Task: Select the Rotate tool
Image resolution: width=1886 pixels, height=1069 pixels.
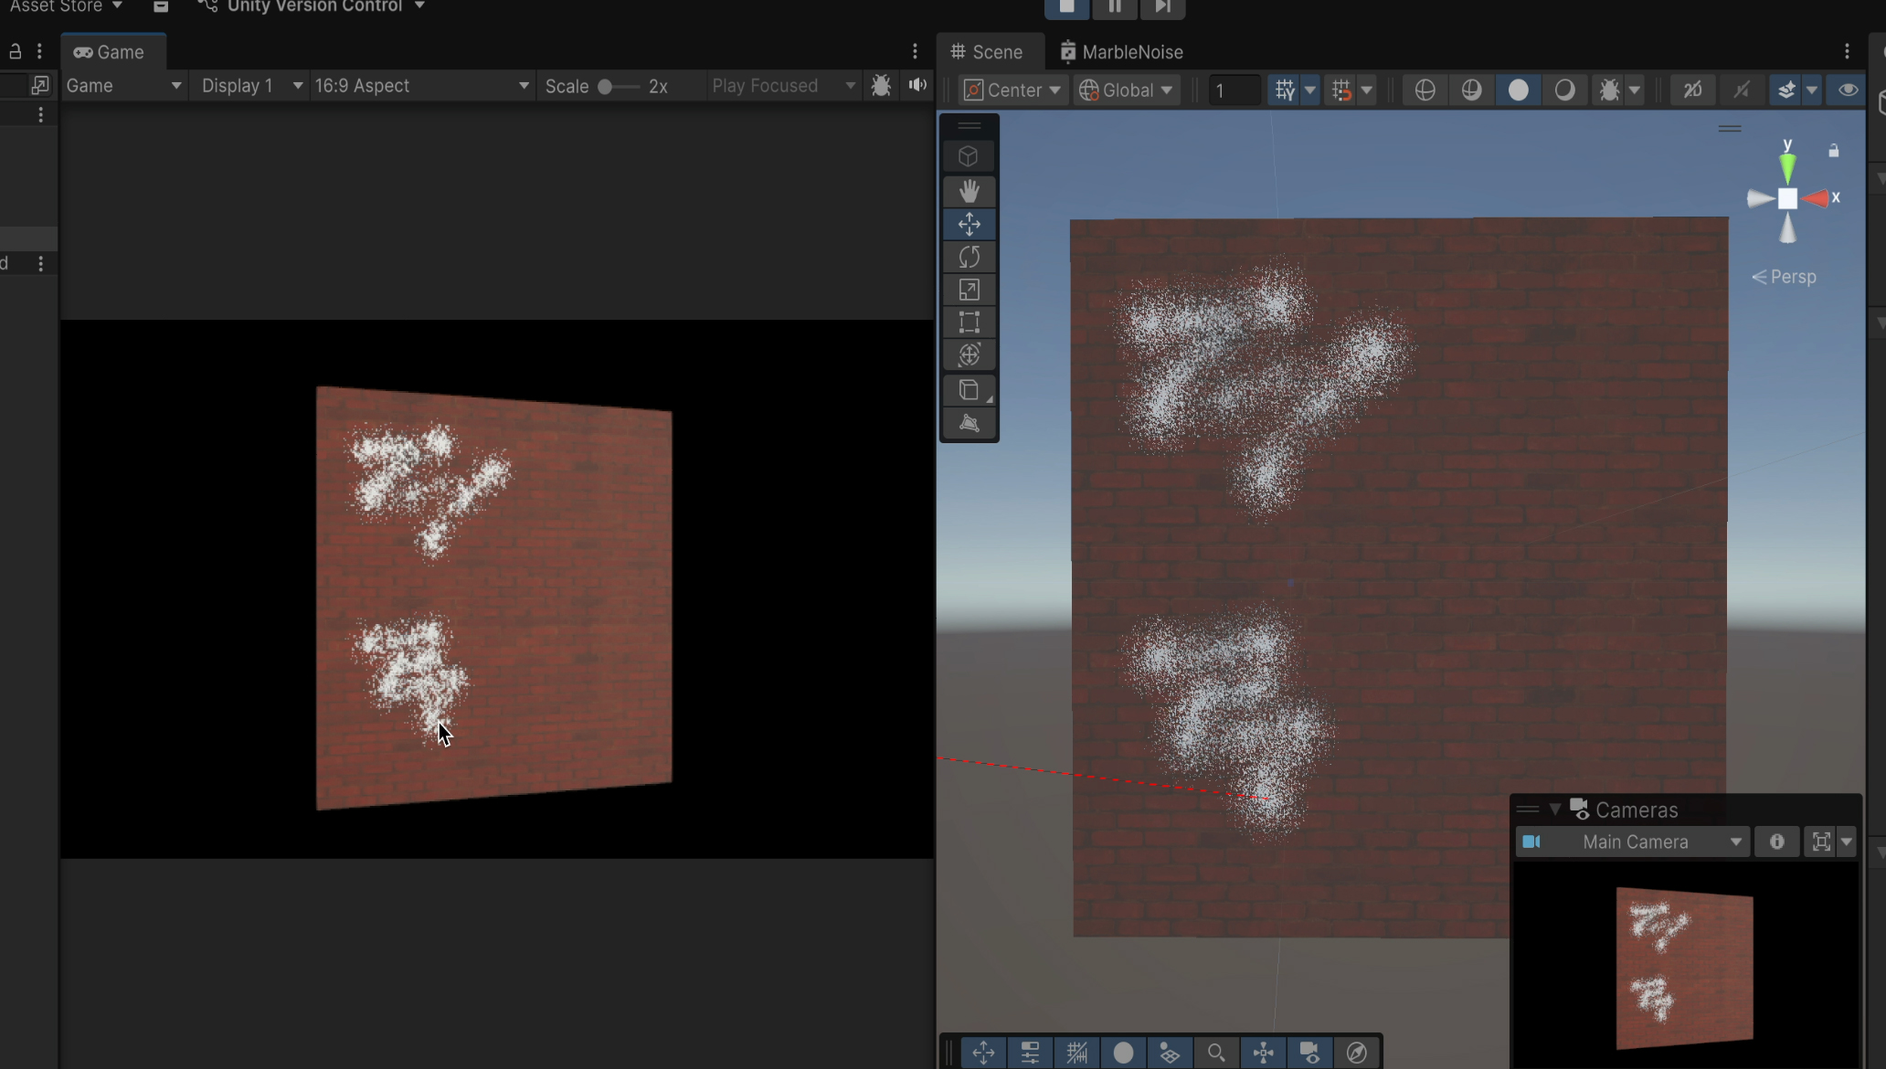Action: [x=969, y=257]
